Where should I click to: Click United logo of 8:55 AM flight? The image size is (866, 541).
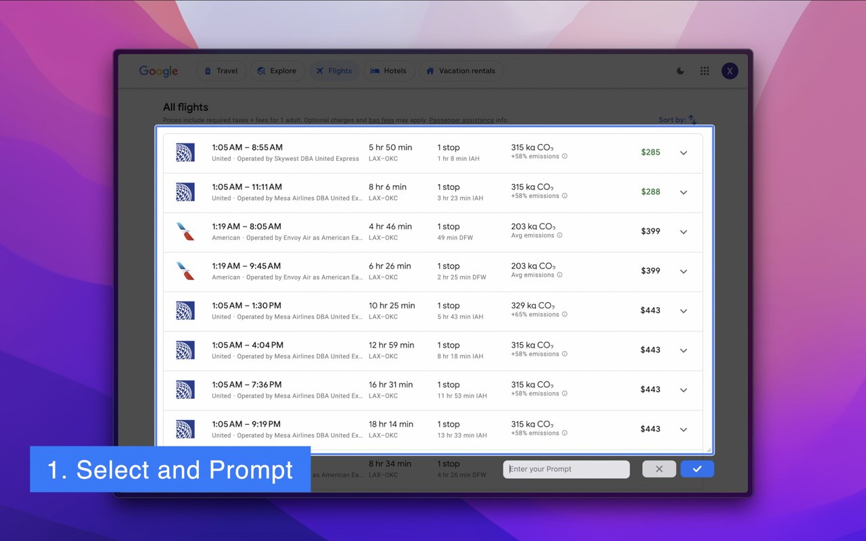pos(185,152)
